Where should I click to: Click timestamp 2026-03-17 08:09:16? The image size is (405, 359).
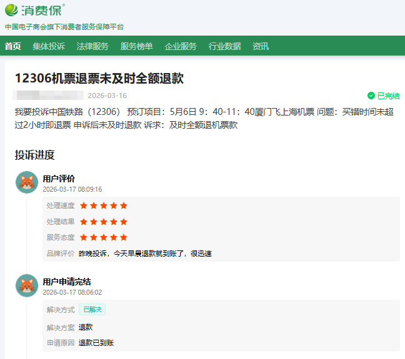click(72, 189)
